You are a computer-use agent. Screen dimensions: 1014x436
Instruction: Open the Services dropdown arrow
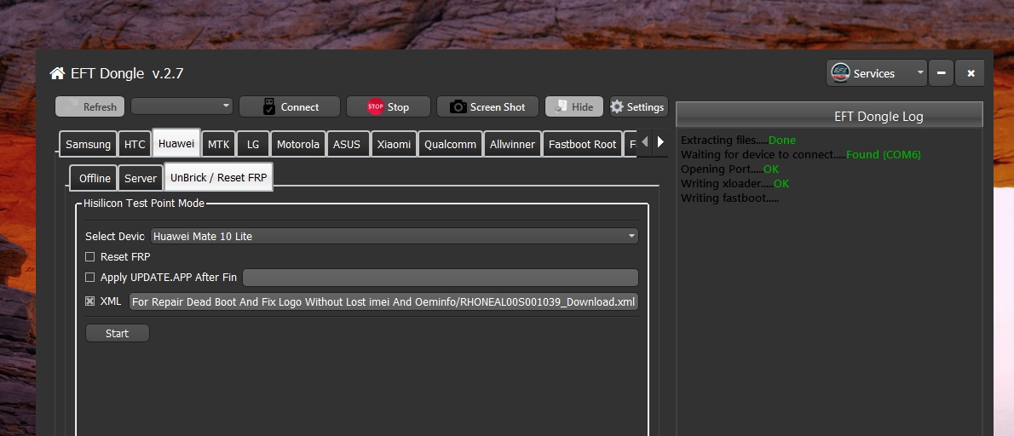point(919,72)
